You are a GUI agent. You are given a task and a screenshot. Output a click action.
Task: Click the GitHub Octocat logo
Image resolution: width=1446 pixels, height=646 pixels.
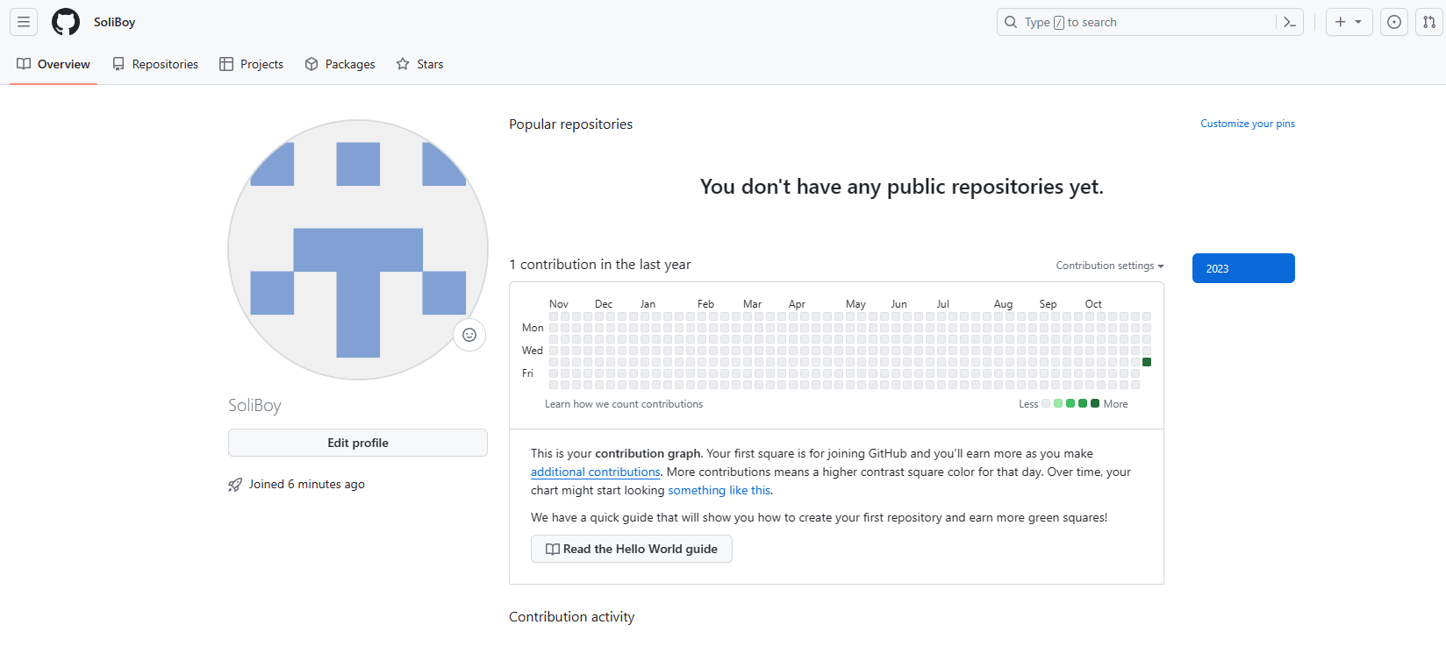coord(66,22)
